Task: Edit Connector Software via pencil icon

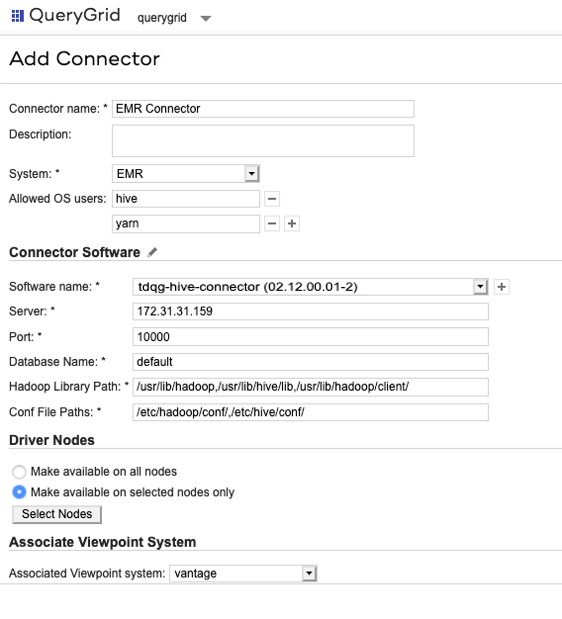Action: click(153, 253)
